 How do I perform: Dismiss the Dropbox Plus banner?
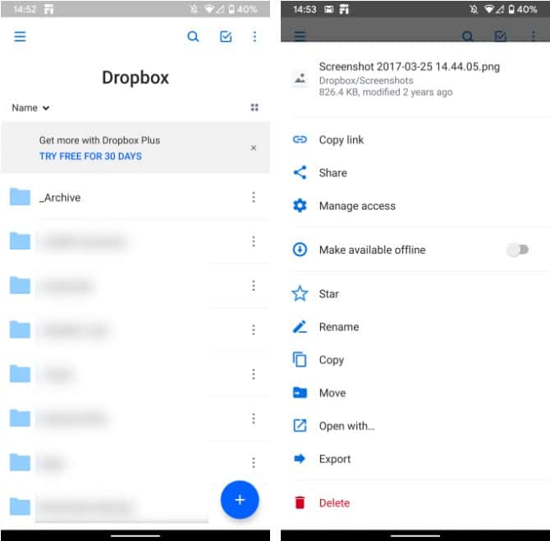click(254, 148)
